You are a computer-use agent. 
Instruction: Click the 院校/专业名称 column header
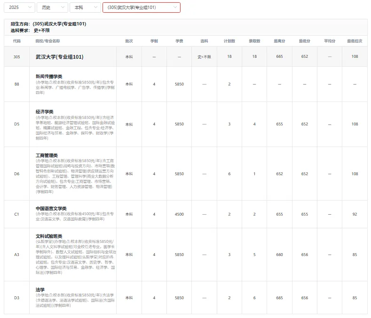click(47, 41)
